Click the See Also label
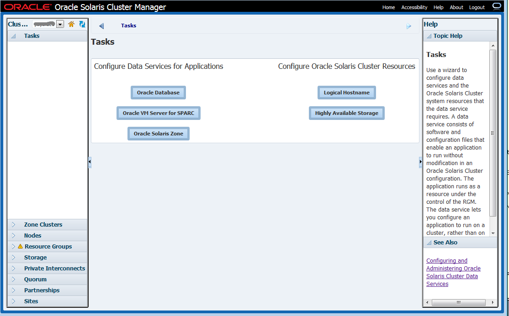Image resolution: width=509 pixels, height=316 pixels. pos(445,243)
